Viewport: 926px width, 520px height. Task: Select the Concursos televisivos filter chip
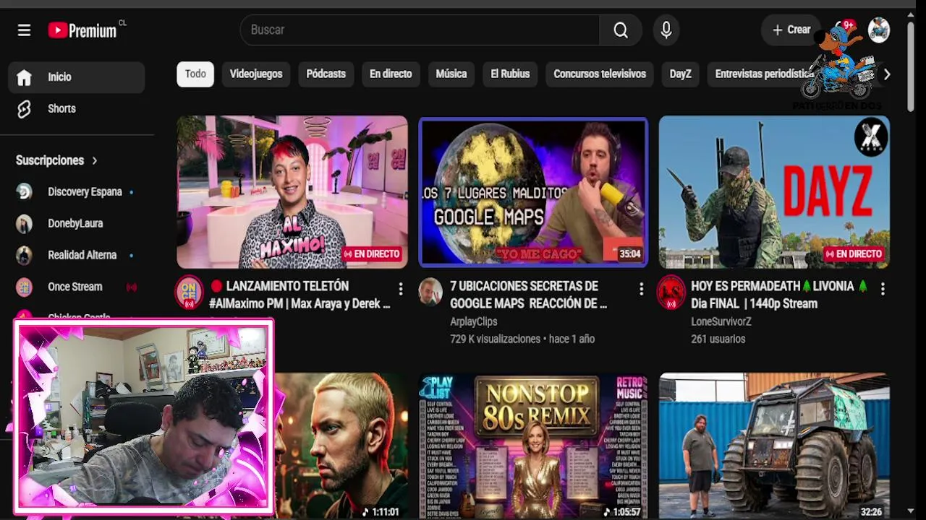click(x=600, y=74)
